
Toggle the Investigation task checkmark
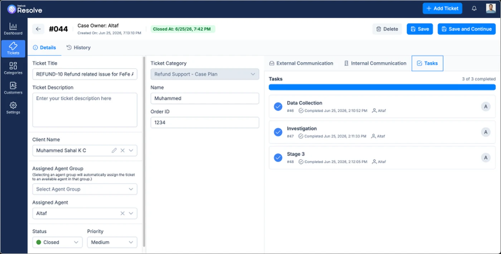[x=278, y=132]
